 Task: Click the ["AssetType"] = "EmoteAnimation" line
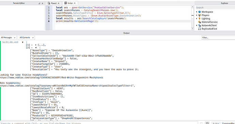tap(52, 50)
